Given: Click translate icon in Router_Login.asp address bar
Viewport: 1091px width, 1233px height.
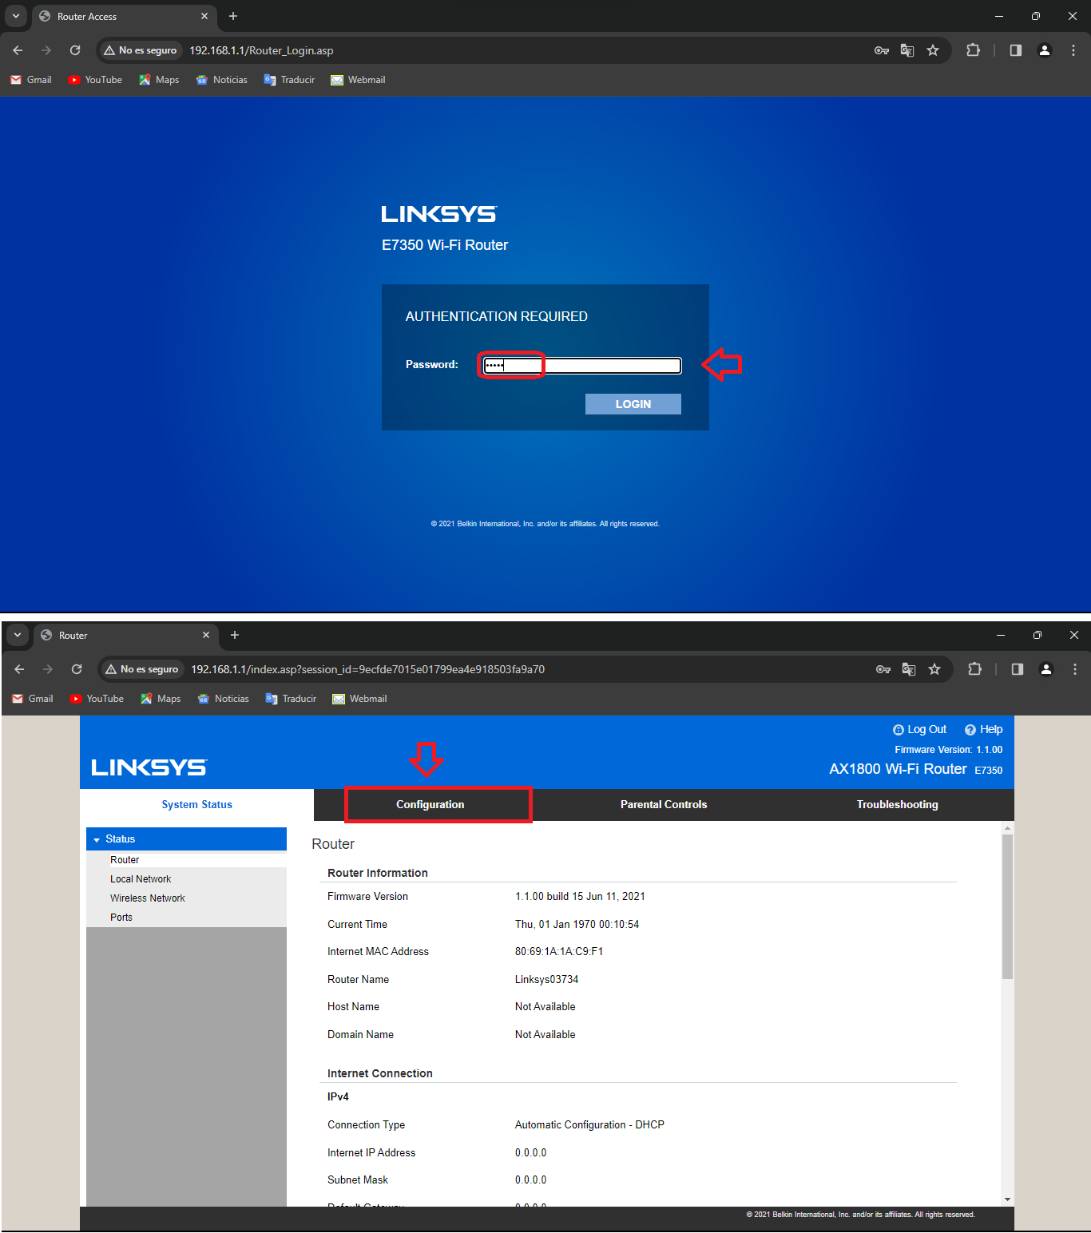Looking at the screenshot, I should click(x=907, y=50).
